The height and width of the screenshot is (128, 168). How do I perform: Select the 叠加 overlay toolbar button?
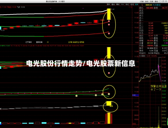(x=113, y=4)
